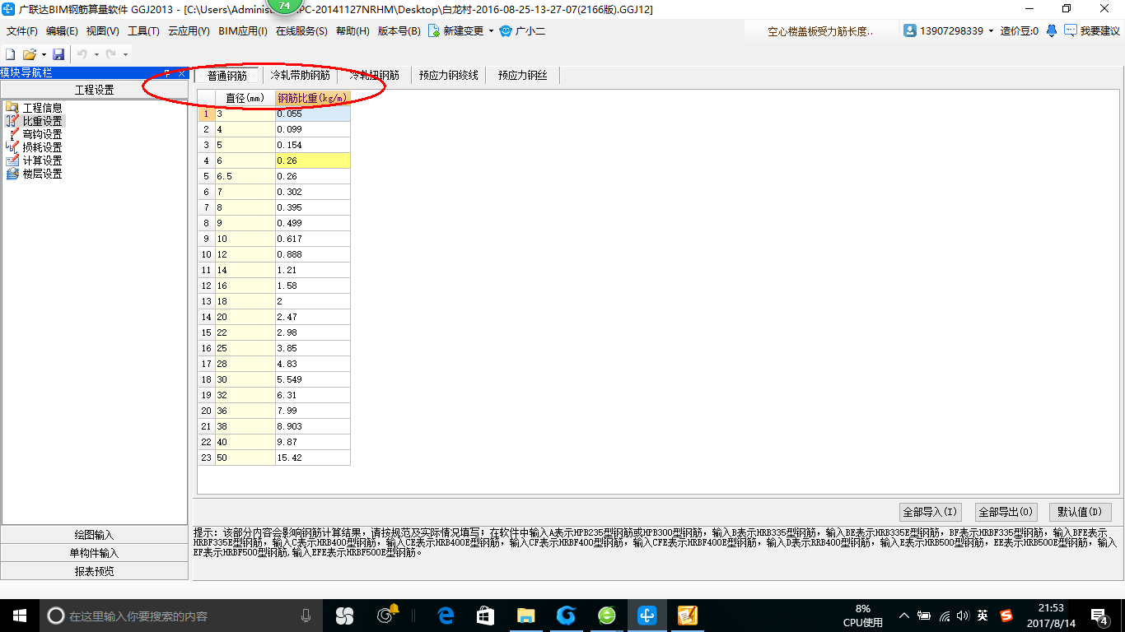Click the 广小二 assistant mascot icon
The width and height of the screenshot is (1125, 632).
(506, 30)
